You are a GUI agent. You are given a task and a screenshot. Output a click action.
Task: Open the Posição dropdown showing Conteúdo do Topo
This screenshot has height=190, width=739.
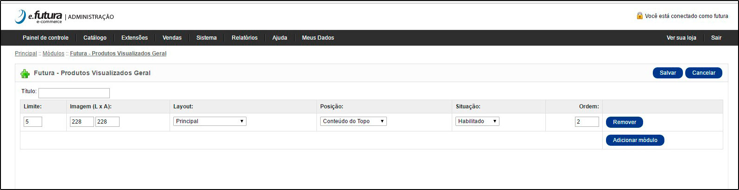tap(354, 121)
